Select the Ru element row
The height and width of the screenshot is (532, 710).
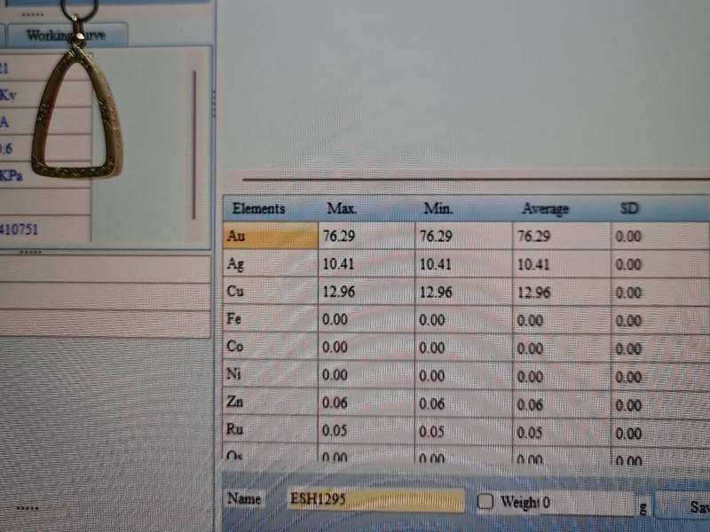point(269,432)
